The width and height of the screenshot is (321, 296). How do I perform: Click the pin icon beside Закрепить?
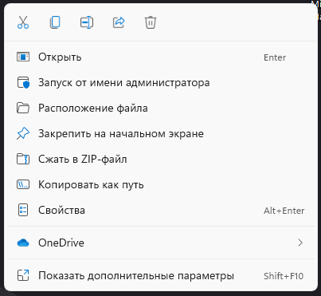coord(23,133)
